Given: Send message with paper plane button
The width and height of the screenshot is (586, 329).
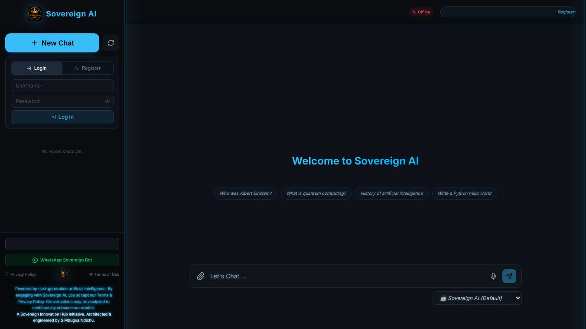Looking at the screenshot, I should pos(509,276).
